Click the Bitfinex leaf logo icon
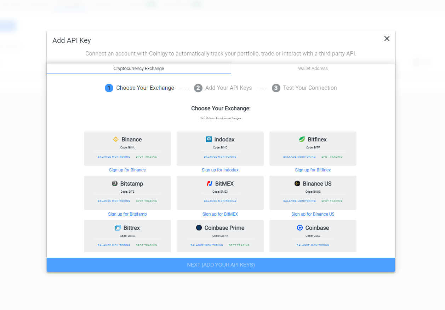 pos(302,139)
